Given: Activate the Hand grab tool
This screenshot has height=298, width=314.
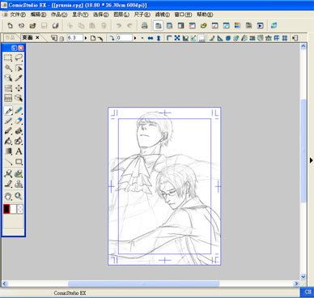Looking at the screenshot, I should pyautogui.click(x=8, y=196).
